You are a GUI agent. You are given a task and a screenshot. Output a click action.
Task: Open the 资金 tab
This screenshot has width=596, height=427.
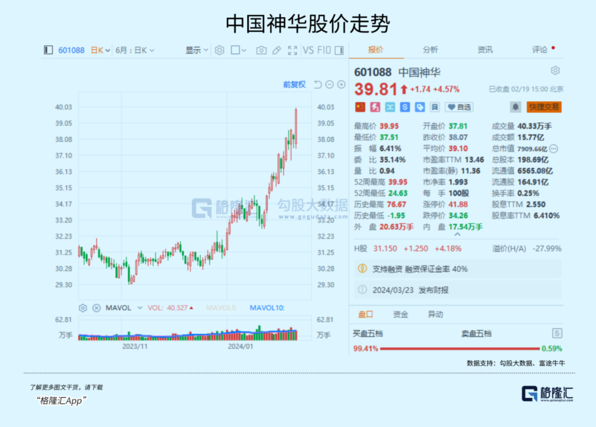pos(401,314)
